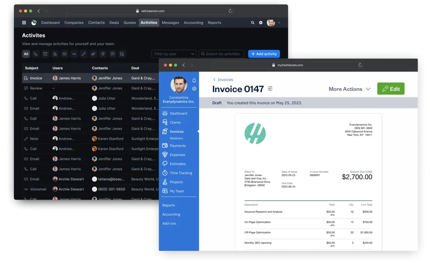430x263 pixels.
Task: Click the FreshBooks notification bell
Action: tap(194, 80)
